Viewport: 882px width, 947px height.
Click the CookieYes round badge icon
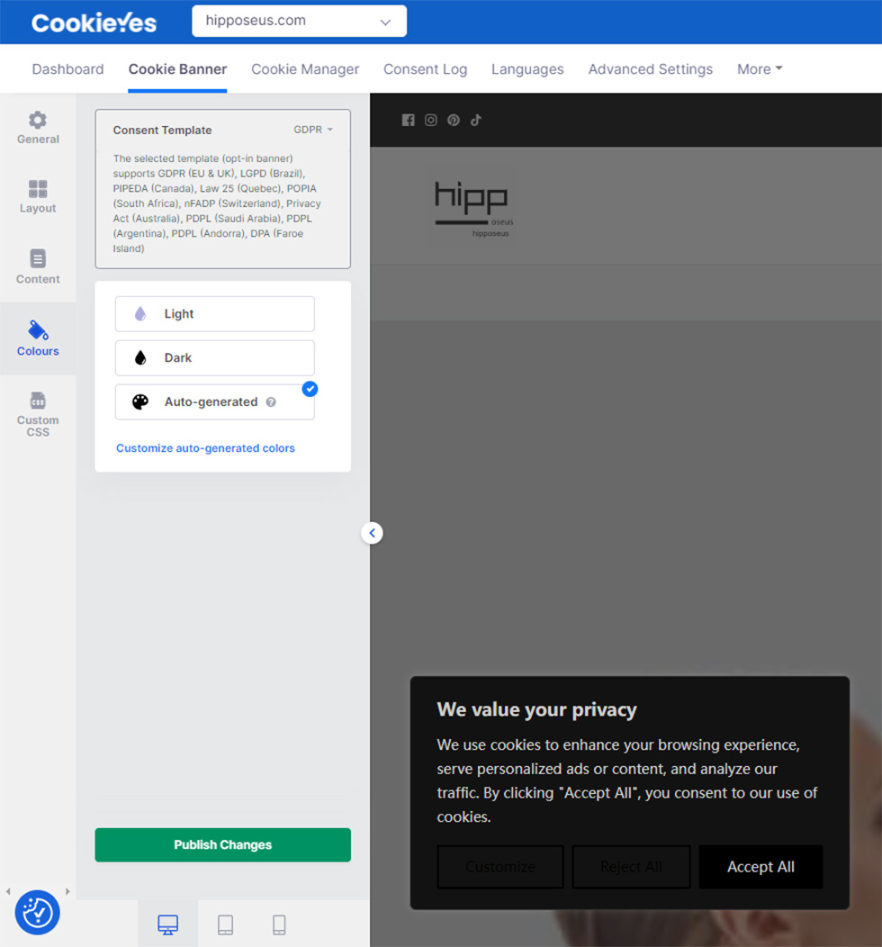click(38, 912)
